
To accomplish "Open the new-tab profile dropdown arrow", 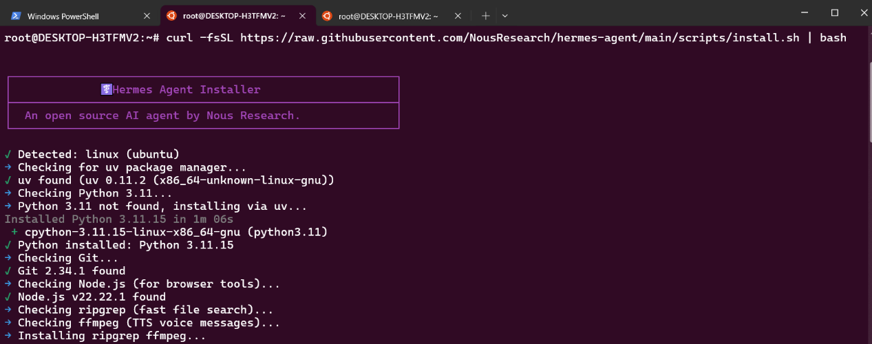I will click(505, 15).
